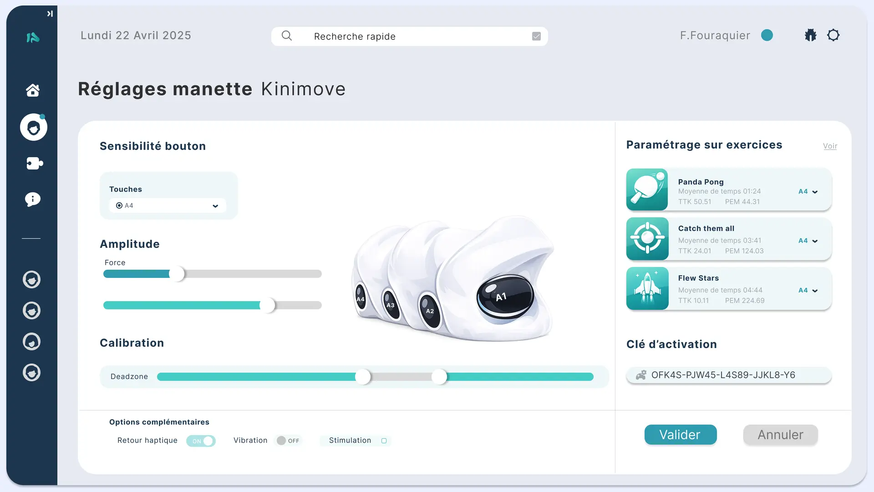Click the bug report icon in header
Viewport: 874px width, 492px height.
[810, 35]
